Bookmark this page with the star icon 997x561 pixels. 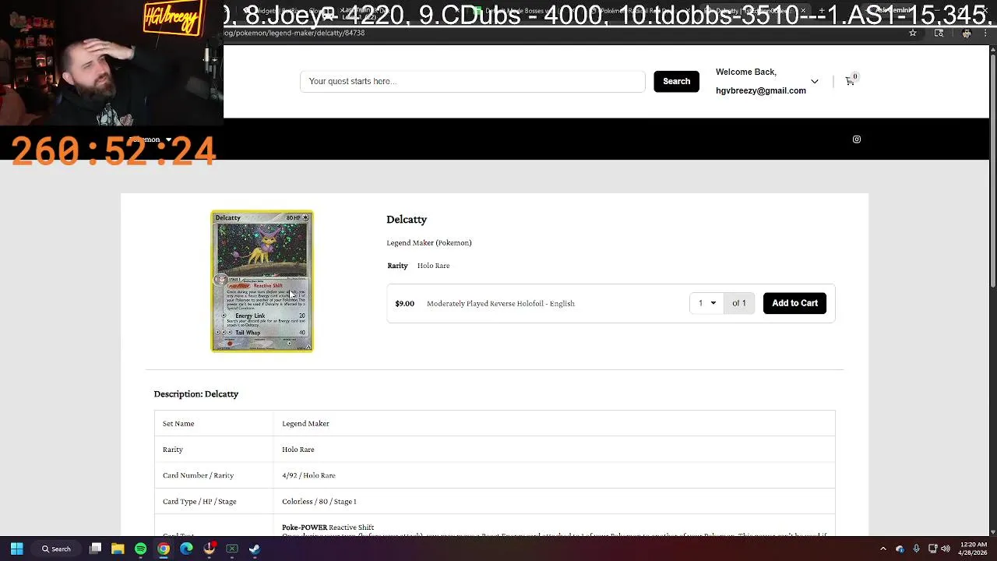click(x=913, y=33)
